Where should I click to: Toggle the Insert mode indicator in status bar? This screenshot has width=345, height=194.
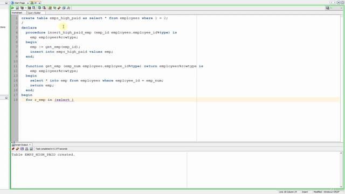click(305, 192)
